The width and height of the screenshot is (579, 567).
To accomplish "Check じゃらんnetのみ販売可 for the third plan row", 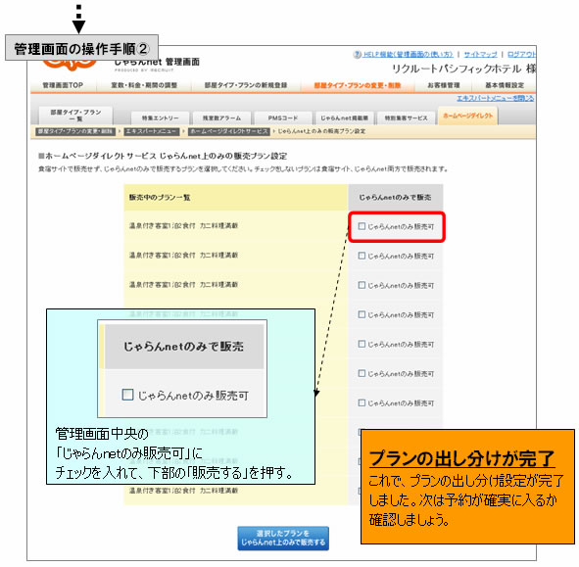I will (362, 285).
